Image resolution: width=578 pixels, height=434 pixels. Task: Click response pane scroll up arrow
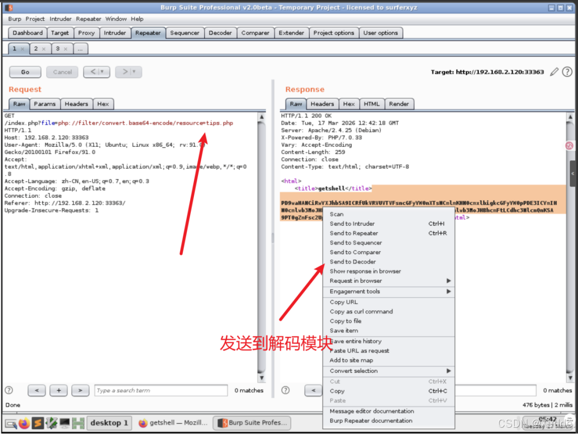tap(570, 117)
